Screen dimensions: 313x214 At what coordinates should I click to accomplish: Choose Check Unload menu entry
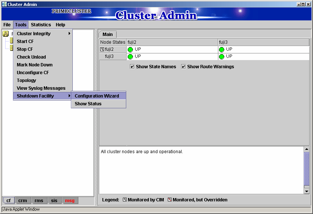click(x=43, y=57)
